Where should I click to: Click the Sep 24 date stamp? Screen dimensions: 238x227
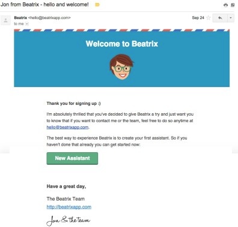pos(198,18)
